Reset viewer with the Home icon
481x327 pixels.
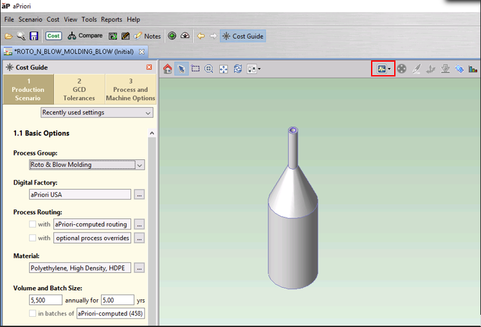pyautogui.click(x=167, y=69)
